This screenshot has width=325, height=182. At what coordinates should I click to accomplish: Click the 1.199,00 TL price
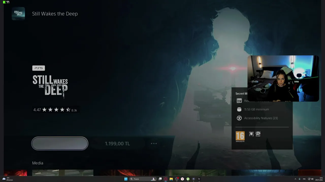pyautogui.click(x=117, y=144)
